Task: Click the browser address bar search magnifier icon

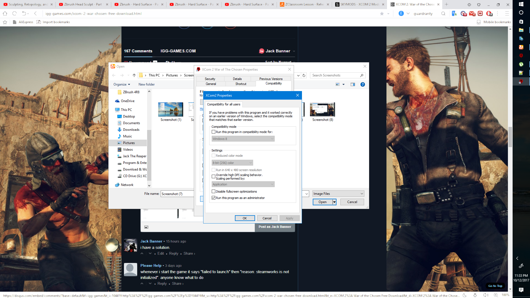Action: 443,14
